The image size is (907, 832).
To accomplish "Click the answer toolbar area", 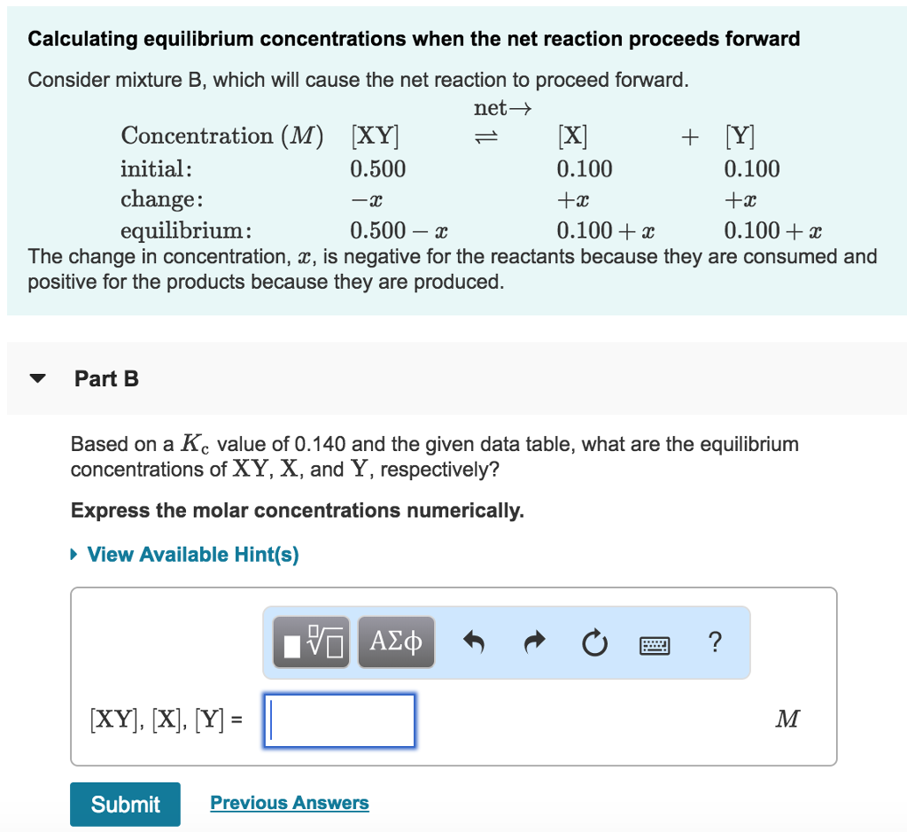I will click(x=504, y=641).
